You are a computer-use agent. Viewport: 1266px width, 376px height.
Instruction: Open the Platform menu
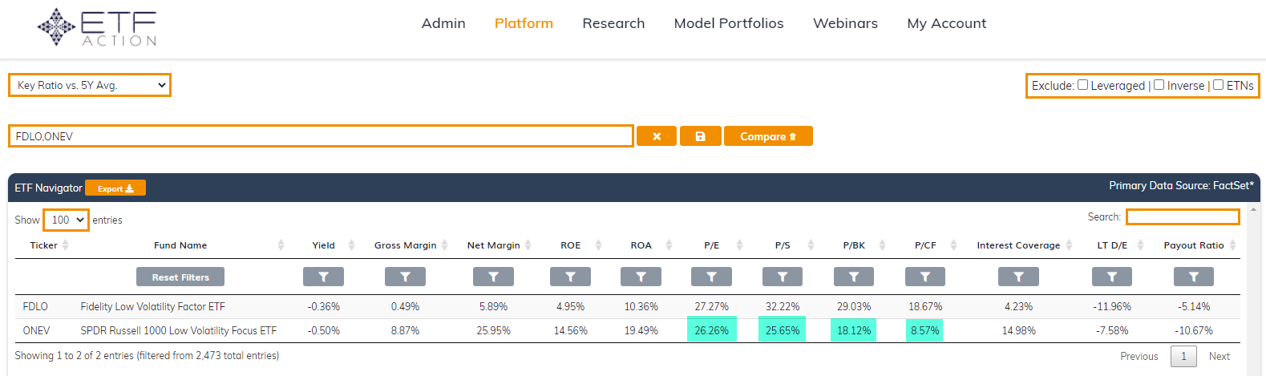pos(524,23)
